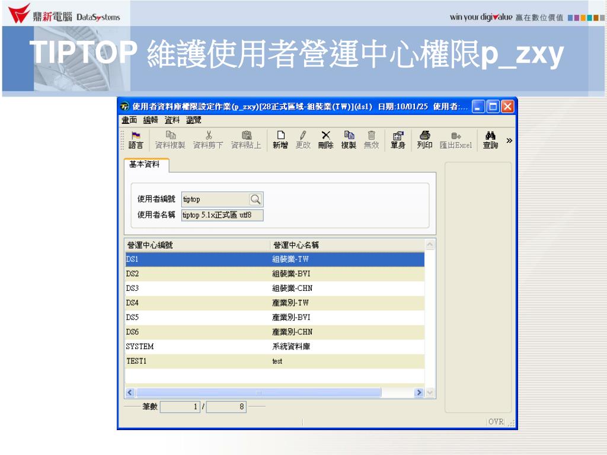
Task: Click the 組裝業-CHN name cell
Action: coord(292,289)
